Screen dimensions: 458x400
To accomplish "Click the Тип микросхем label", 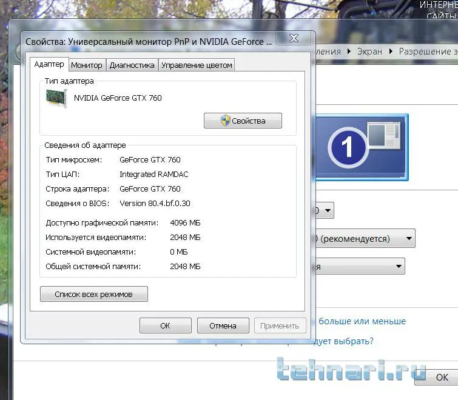I will (x=74, y=160).
